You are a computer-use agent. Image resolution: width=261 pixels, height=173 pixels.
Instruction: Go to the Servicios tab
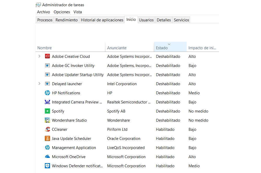pyautogui.click(x=181, y=20)
